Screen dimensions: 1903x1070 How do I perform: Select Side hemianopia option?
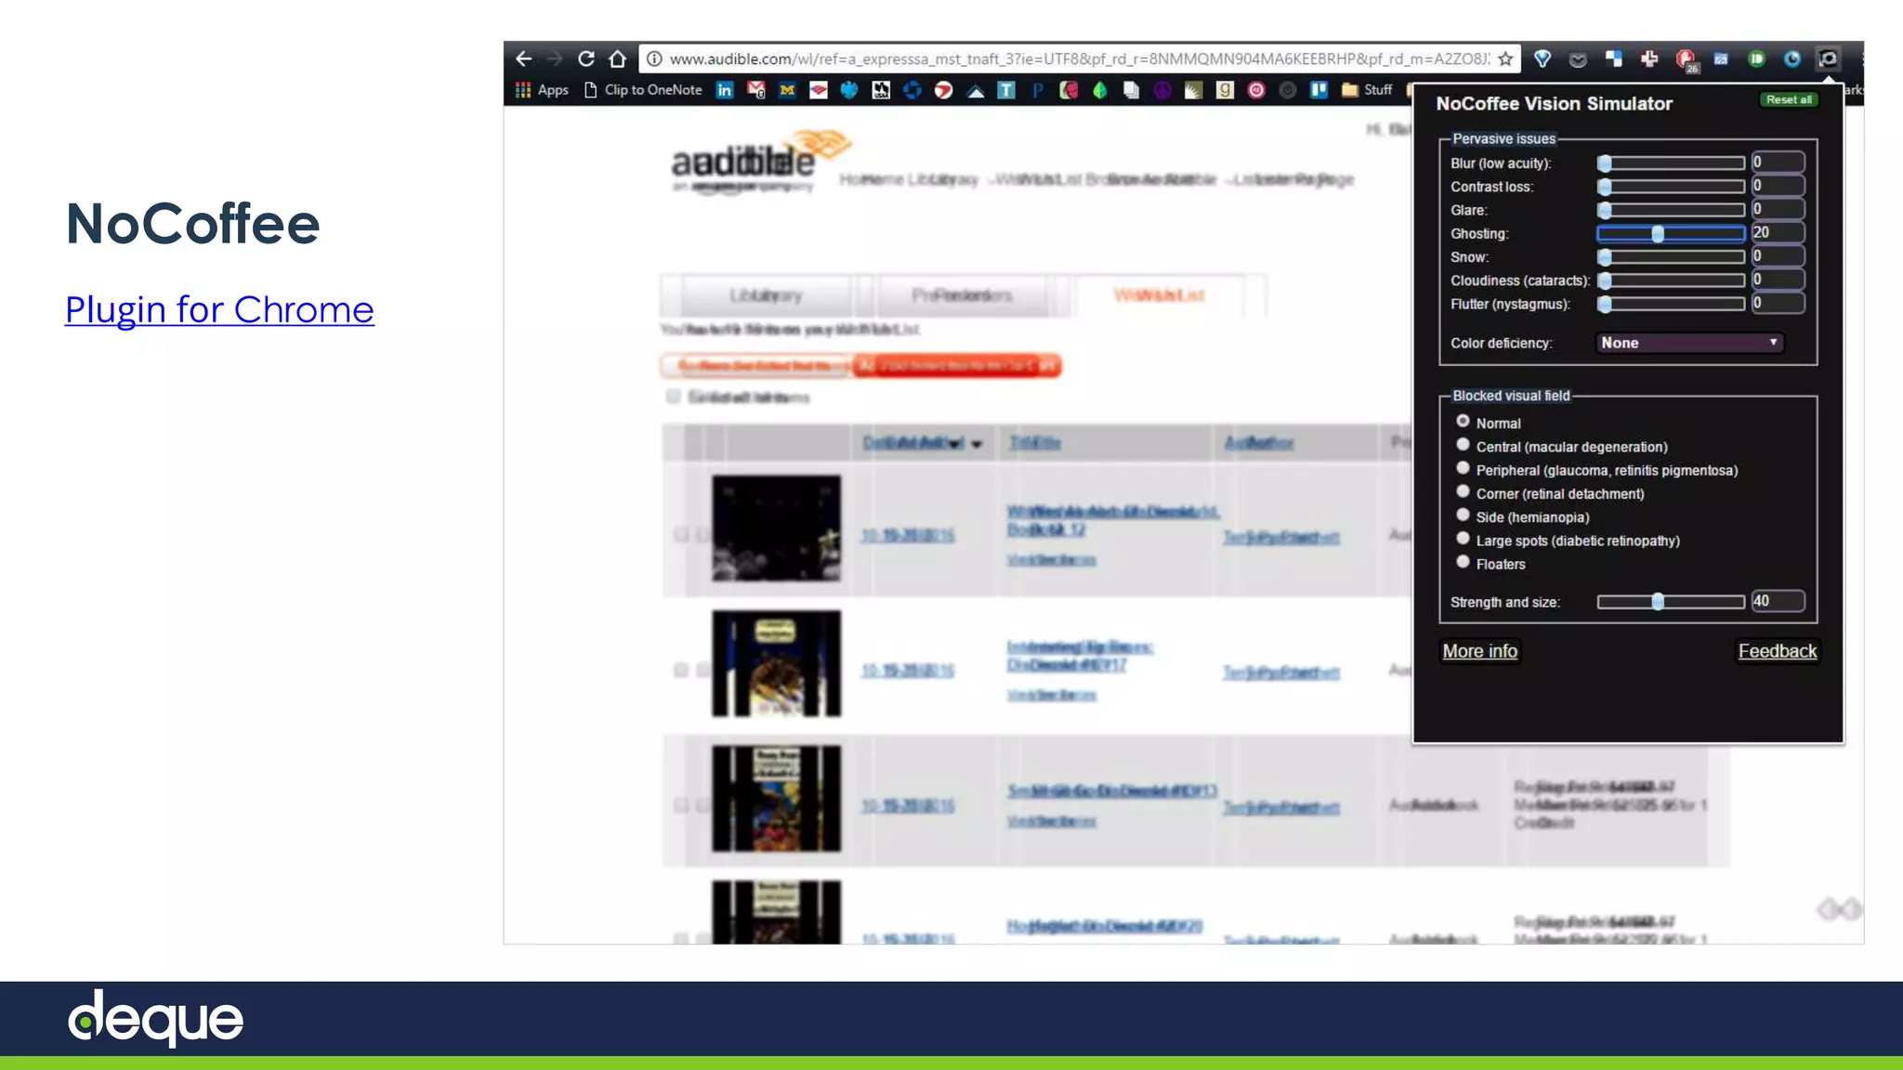1463,515
